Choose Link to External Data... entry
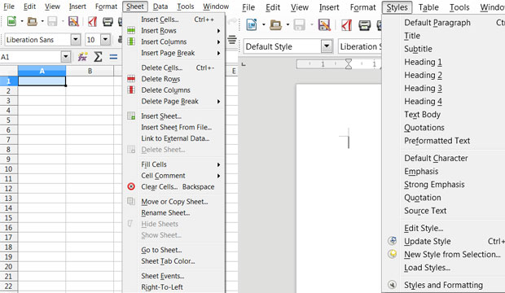 point(175,138)
